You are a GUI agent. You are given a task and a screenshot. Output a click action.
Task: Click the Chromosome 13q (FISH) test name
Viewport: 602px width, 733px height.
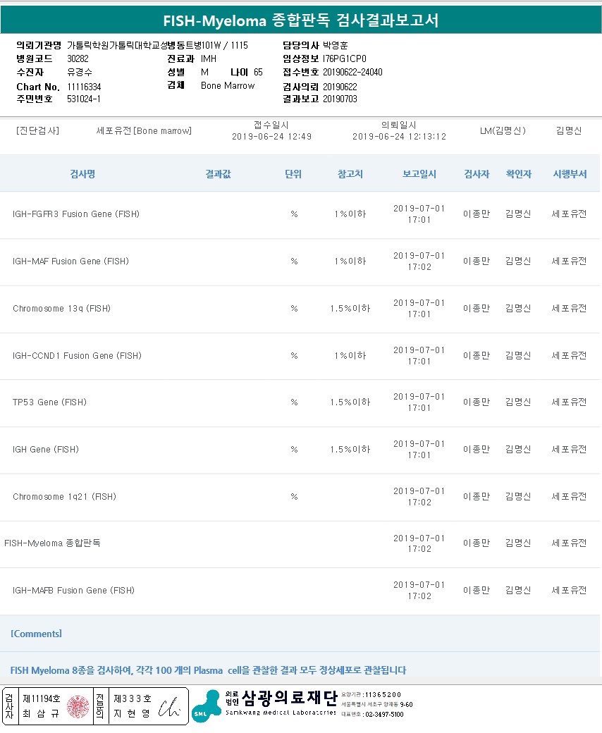pos(61,309)
